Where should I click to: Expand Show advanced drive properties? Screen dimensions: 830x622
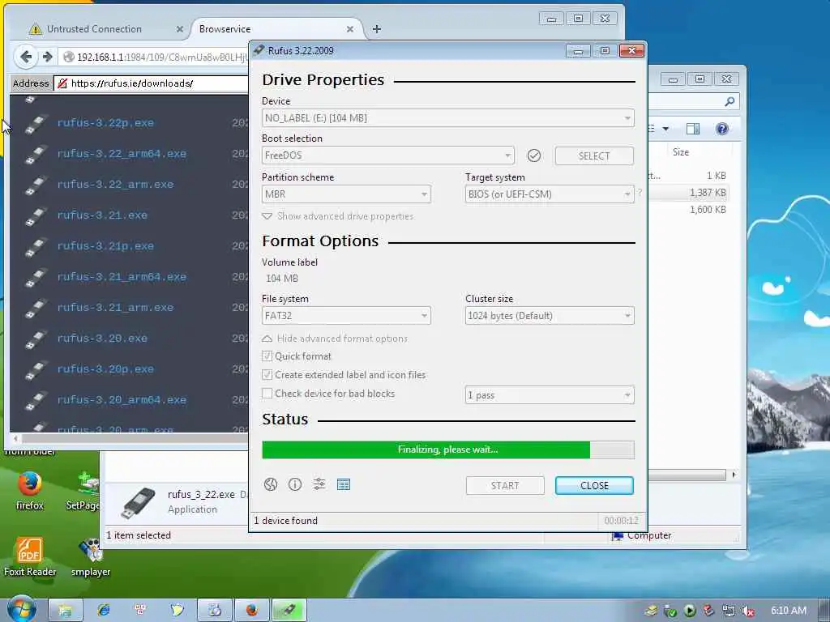click(x=338, y=216)
